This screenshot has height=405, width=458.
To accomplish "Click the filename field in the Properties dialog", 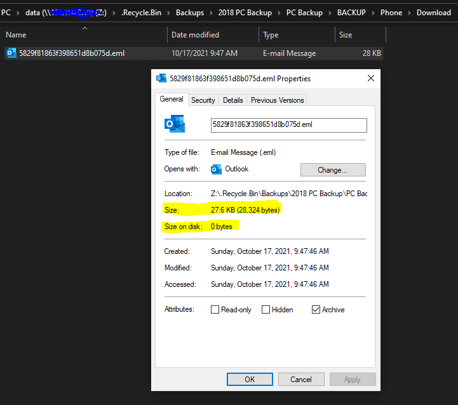I will pos(289,125).
